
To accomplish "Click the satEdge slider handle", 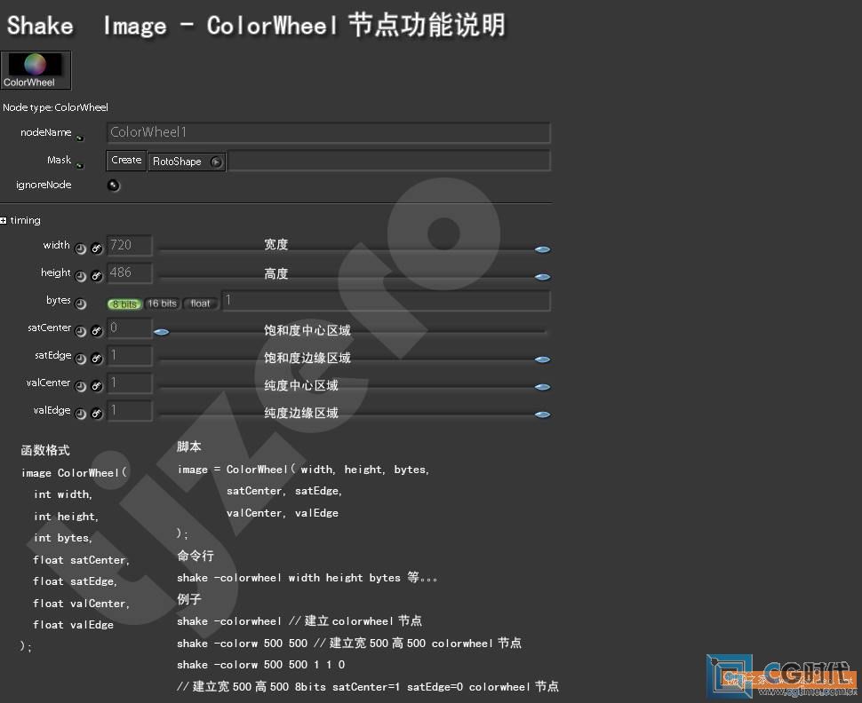I will point(543,359).
